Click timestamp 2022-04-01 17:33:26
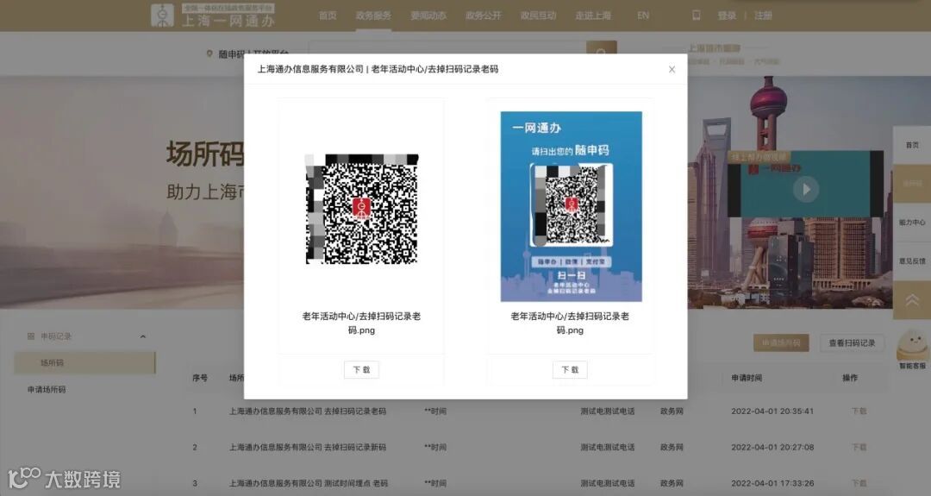 click(772, 484)
